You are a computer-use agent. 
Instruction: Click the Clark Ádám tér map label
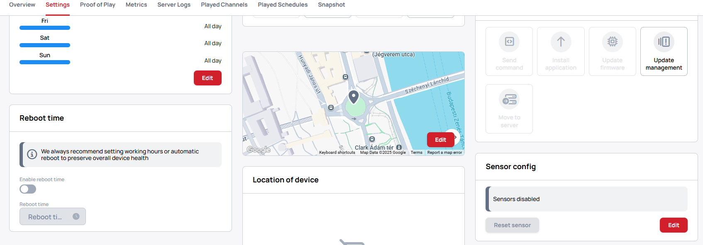374,148
